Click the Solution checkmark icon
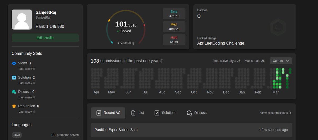Image resolution: width=318 pixels, height=140 pixels. [x=14, y=78]
